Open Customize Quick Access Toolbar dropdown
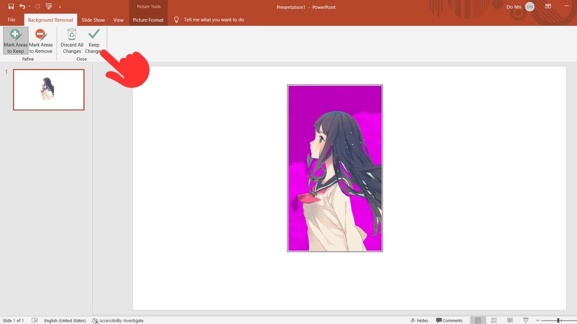 pyautogui.click(x=60, y=7)
